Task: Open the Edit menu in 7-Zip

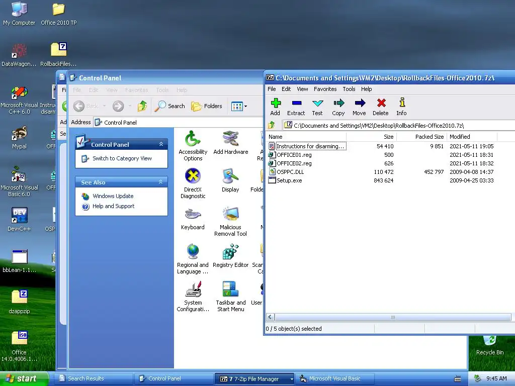Action: (286, 89)
